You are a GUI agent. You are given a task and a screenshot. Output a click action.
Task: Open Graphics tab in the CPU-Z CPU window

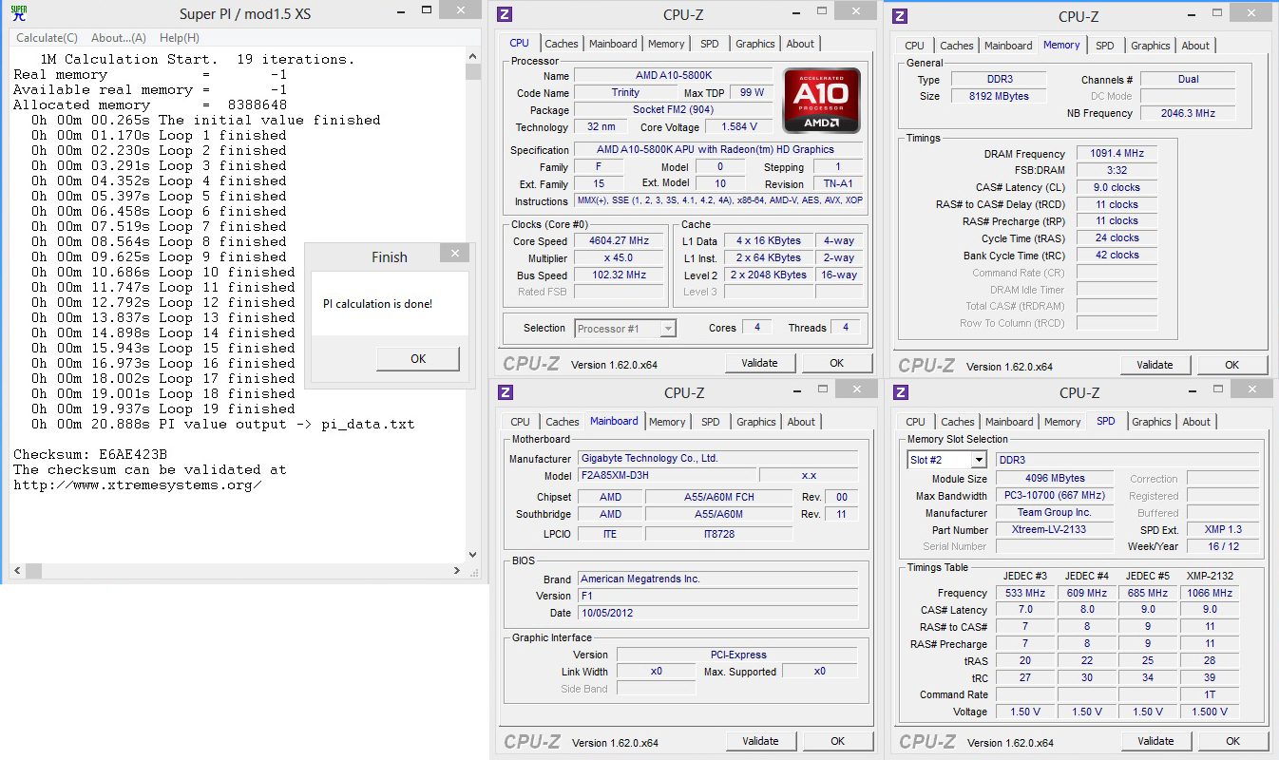point(755,44)
